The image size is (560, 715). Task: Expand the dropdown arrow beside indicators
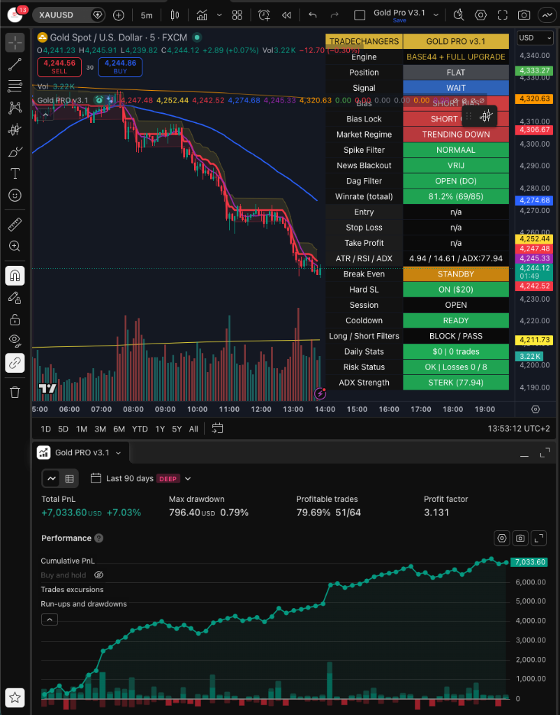point(219,15)
